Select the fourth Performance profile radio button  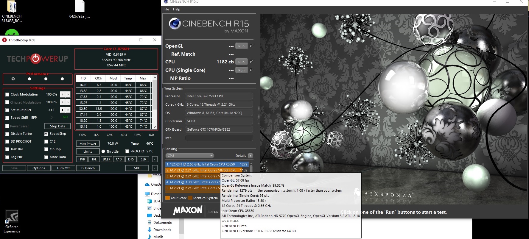[x=62, y=79]
